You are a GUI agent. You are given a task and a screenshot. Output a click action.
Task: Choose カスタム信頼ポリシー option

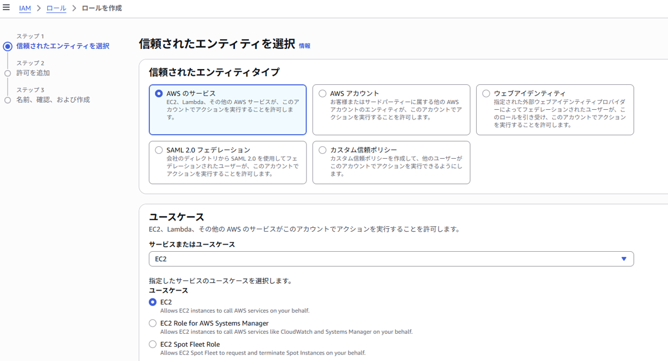322,150
